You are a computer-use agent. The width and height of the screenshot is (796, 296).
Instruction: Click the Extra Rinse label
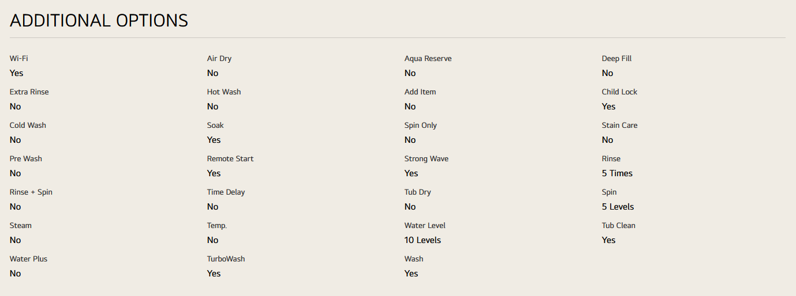(x=29, y=92)
